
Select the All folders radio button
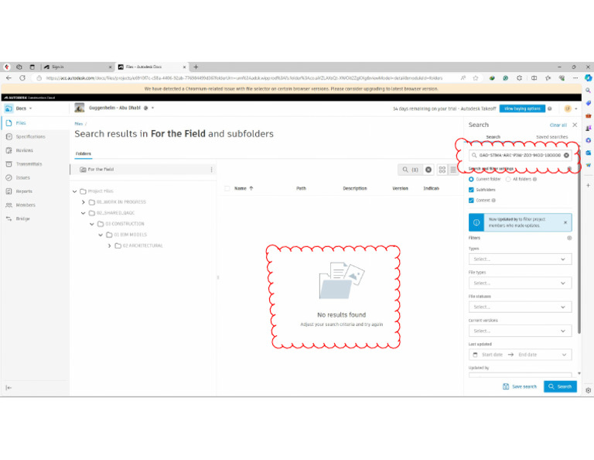(x=508, y=179)
